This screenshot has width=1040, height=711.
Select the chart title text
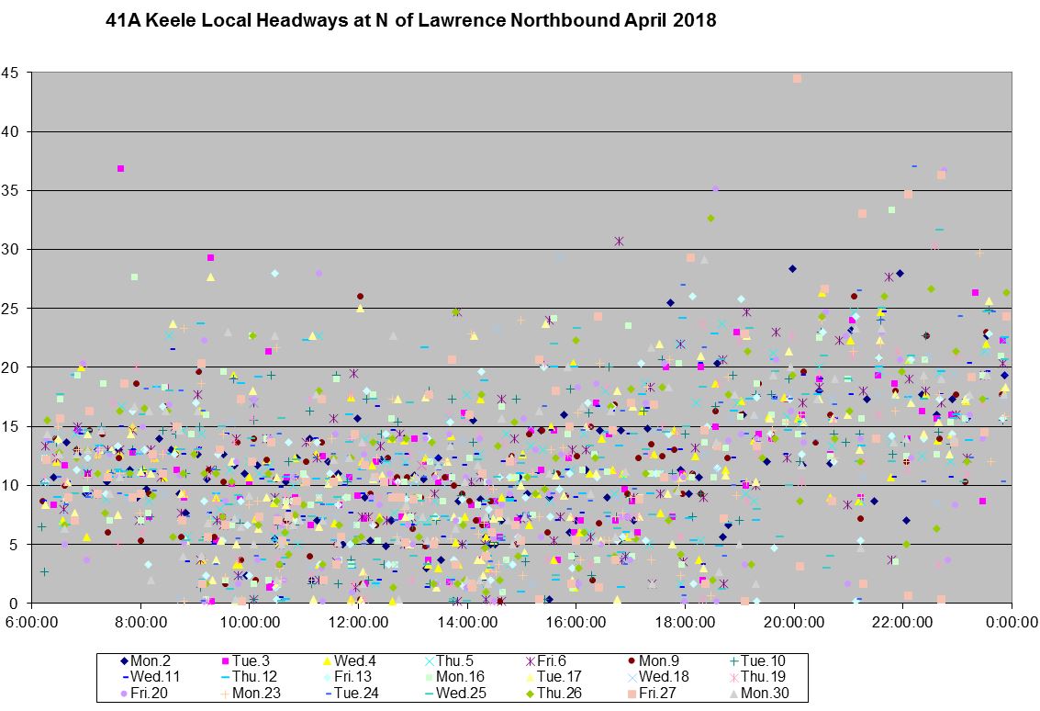click(x=412, y=21)
